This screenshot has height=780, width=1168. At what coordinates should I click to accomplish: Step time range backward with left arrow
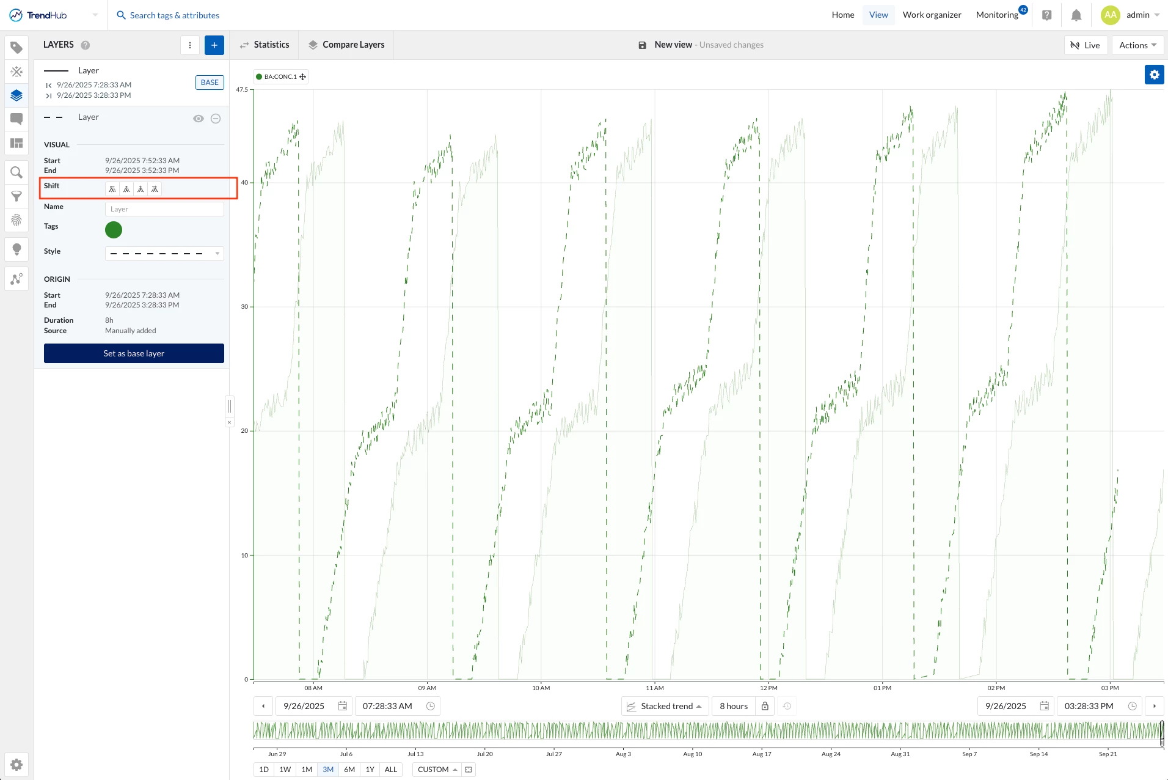263,706
